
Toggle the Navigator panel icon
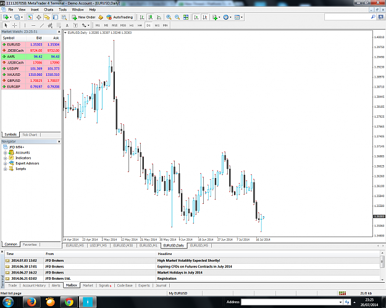[47, 17]
